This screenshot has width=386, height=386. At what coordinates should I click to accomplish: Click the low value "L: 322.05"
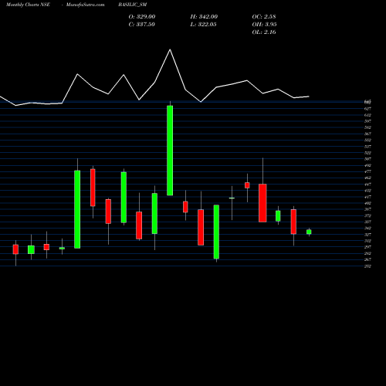(203, 24)
